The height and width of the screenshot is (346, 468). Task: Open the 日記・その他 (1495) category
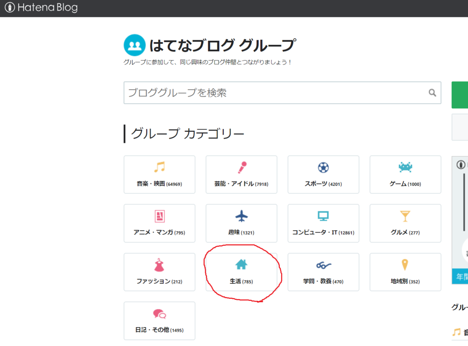(x=160, y=321)
